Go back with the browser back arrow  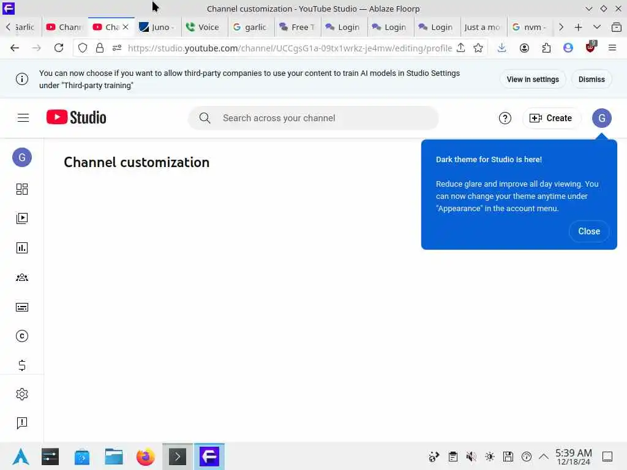pyautogui.click(x=15, y=48)
